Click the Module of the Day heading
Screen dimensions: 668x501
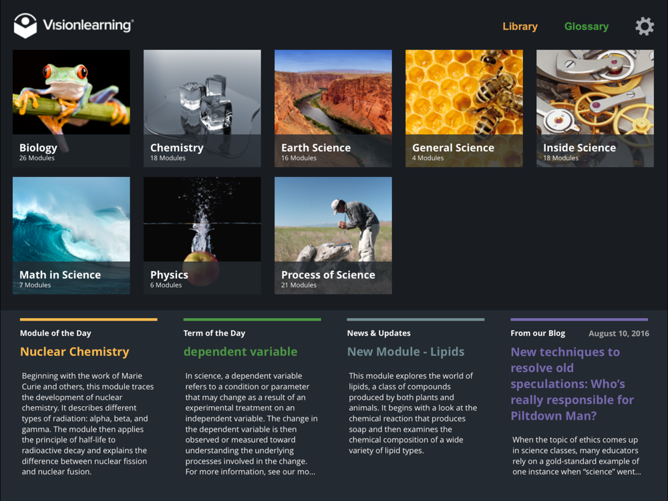pos(55,333)
